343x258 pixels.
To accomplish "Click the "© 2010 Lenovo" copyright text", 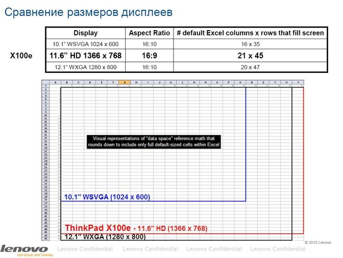I will click(318, 243).
